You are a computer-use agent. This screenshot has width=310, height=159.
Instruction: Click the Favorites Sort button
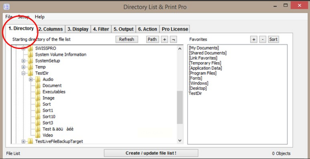pyautogui.click(x=273, y=39)
